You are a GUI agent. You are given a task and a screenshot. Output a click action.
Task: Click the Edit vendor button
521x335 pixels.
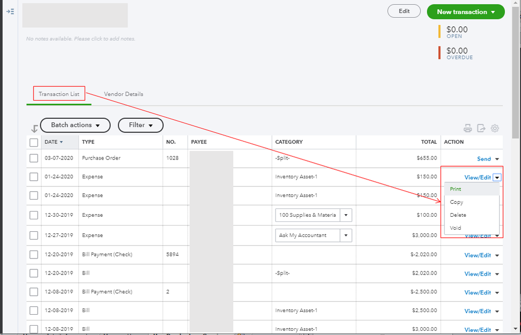[404, 11]
